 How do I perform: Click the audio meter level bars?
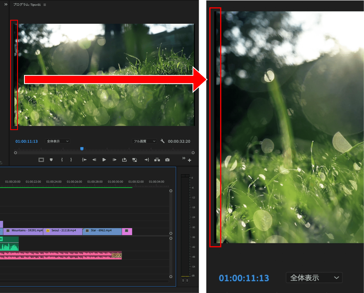coord(185,226)
